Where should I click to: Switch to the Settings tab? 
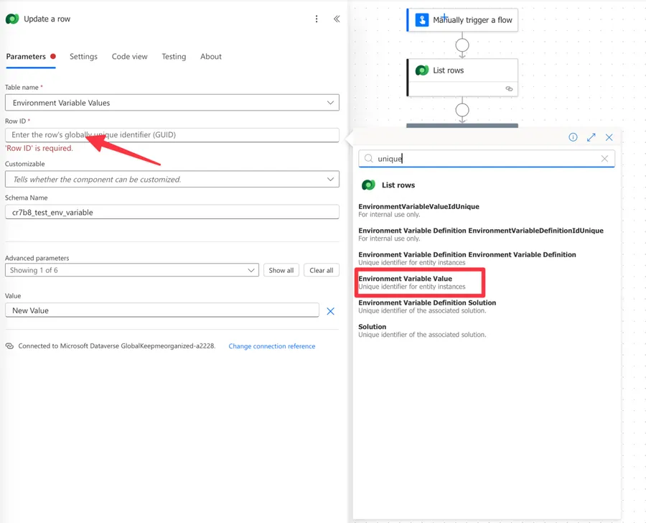click(83, 57)
